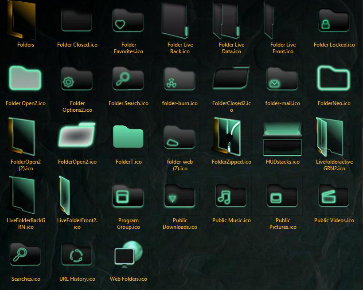Click the 'HUDstacks.ico' file name

coord(283,162)
